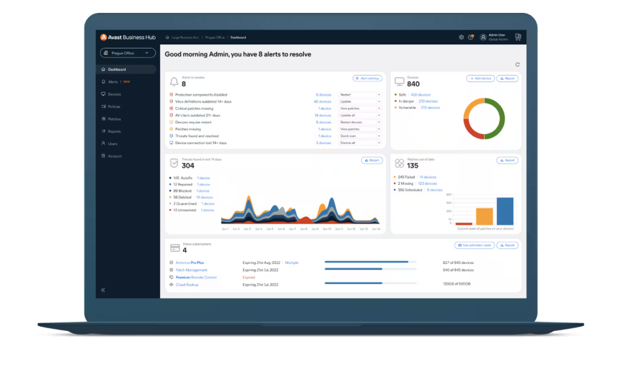Viewport: 622px width, 381px height.
Task: Open the Dismiss all action dropdown
Action: point(360,143)
